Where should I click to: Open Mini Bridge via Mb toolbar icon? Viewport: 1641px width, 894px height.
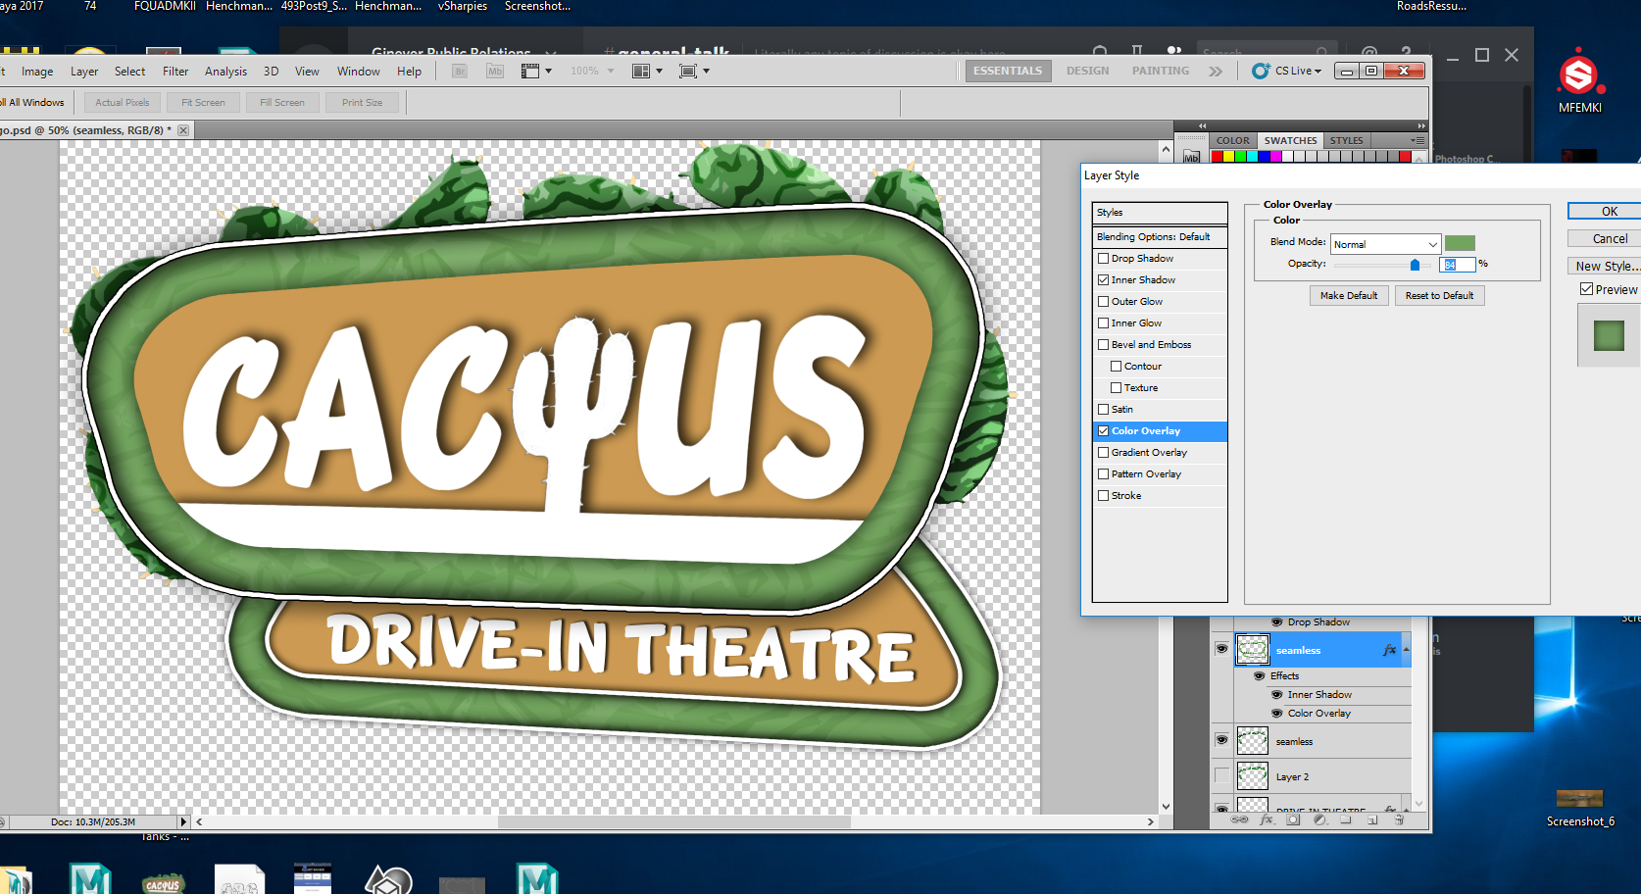[x=495, y=71]
